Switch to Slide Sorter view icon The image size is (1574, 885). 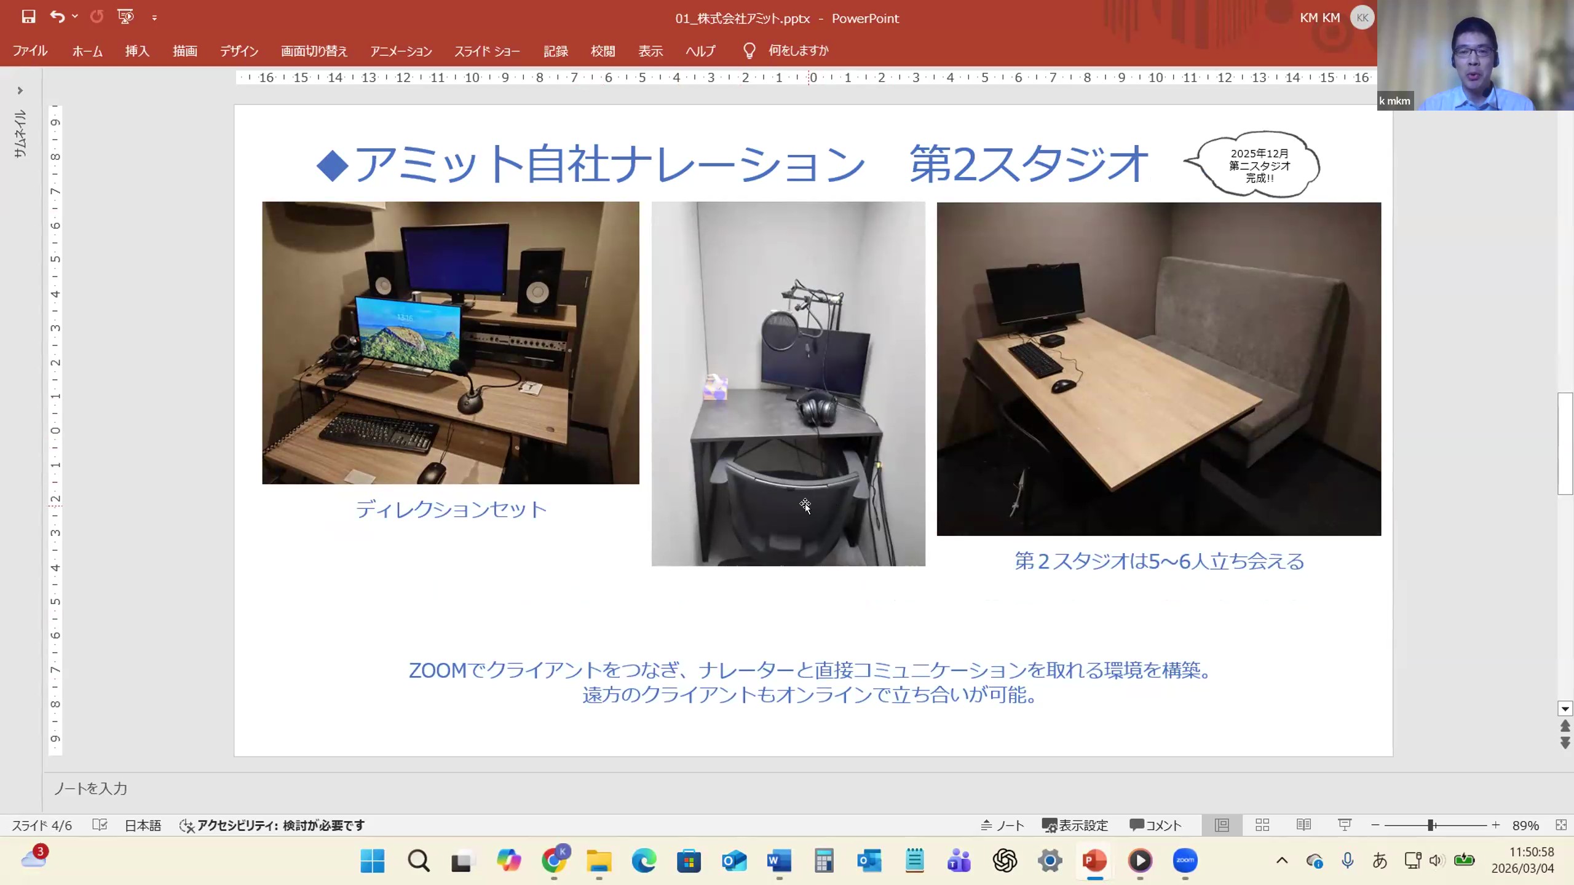1262,825
